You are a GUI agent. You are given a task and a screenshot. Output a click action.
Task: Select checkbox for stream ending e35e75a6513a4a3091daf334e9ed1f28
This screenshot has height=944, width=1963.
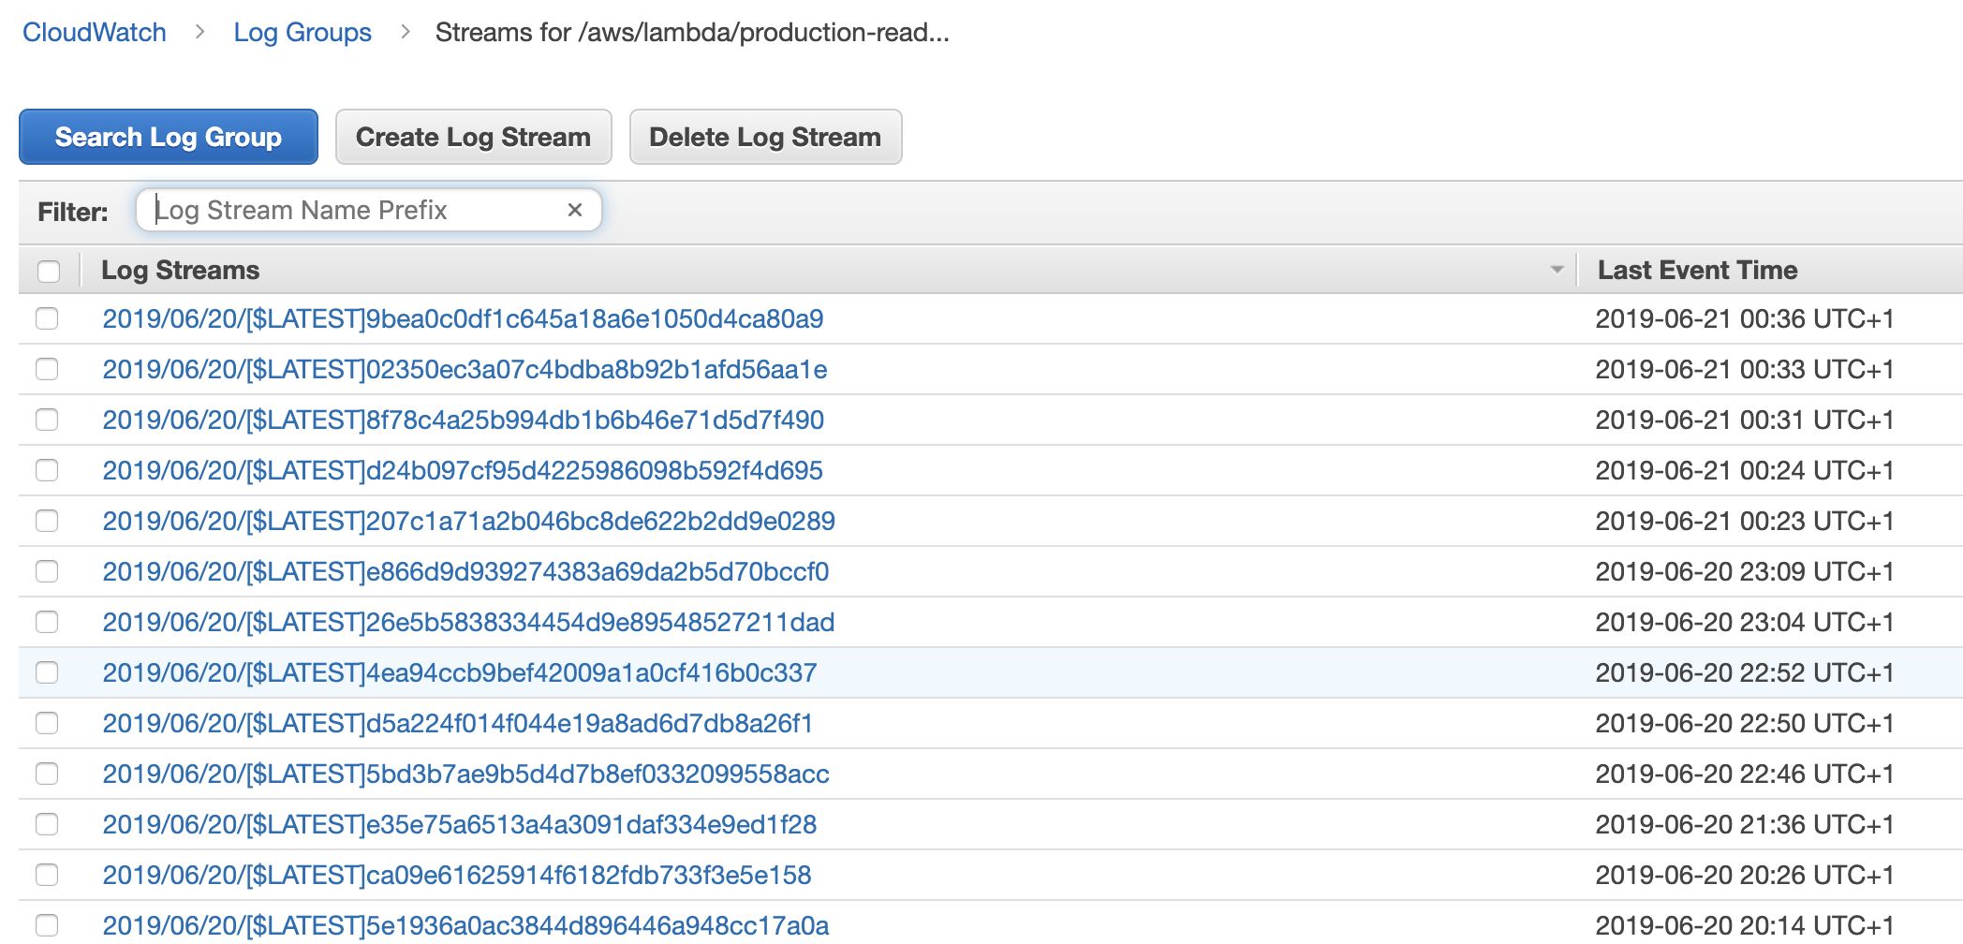coord(47,824)
